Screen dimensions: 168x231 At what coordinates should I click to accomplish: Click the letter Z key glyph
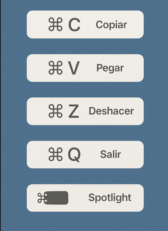click(x=74, y=111)
